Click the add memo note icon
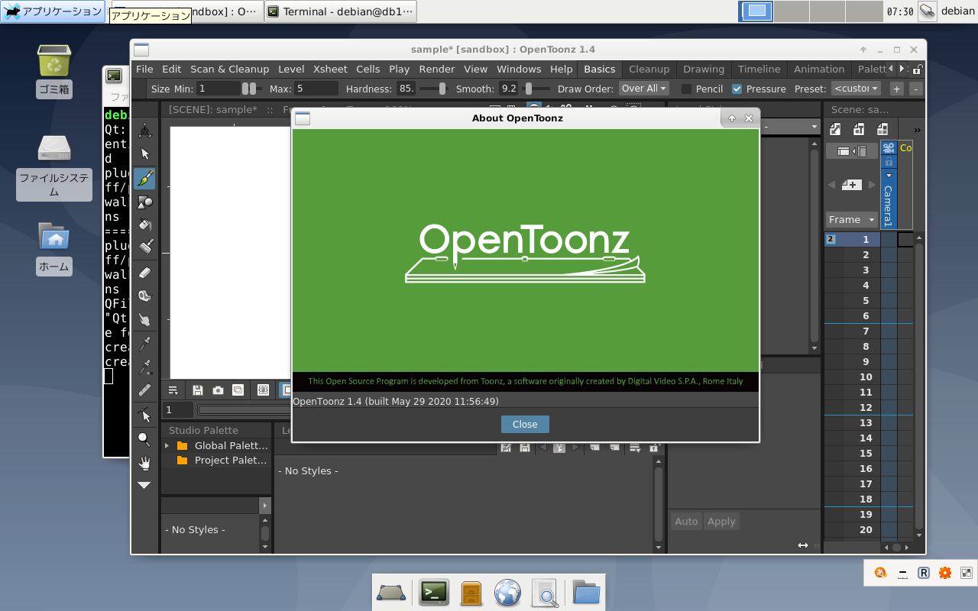Screen dimensions: 978x611 [852, 185]
